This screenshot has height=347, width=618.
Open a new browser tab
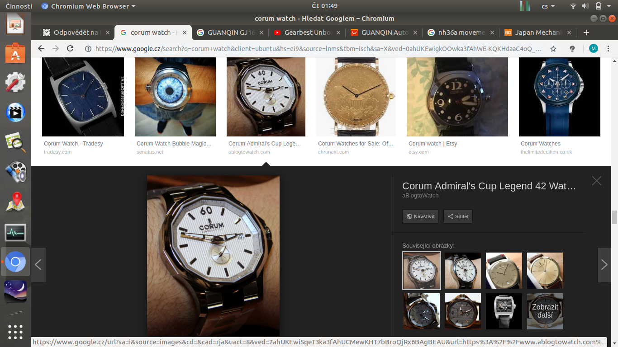point(586,33)
